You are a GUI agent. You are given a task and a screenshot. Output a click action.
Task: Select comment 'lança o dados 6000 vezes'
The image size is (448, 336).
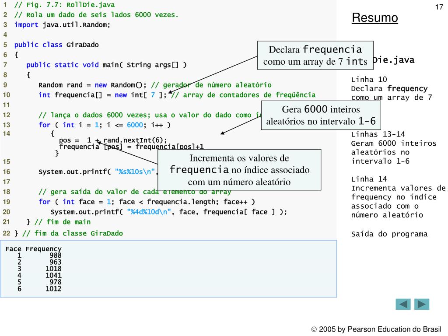pos(150,115)
